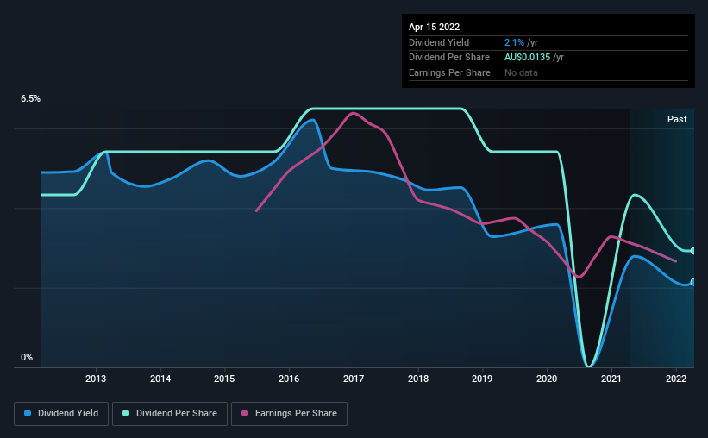Click the 2.1% Dividend Yield tooltip value

tap(514, 42)
